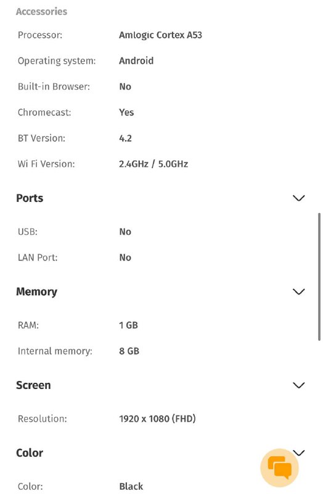Screen dimensions: 323x494
Task: Collapse the Ports section chevron
Action: (298, 198)
